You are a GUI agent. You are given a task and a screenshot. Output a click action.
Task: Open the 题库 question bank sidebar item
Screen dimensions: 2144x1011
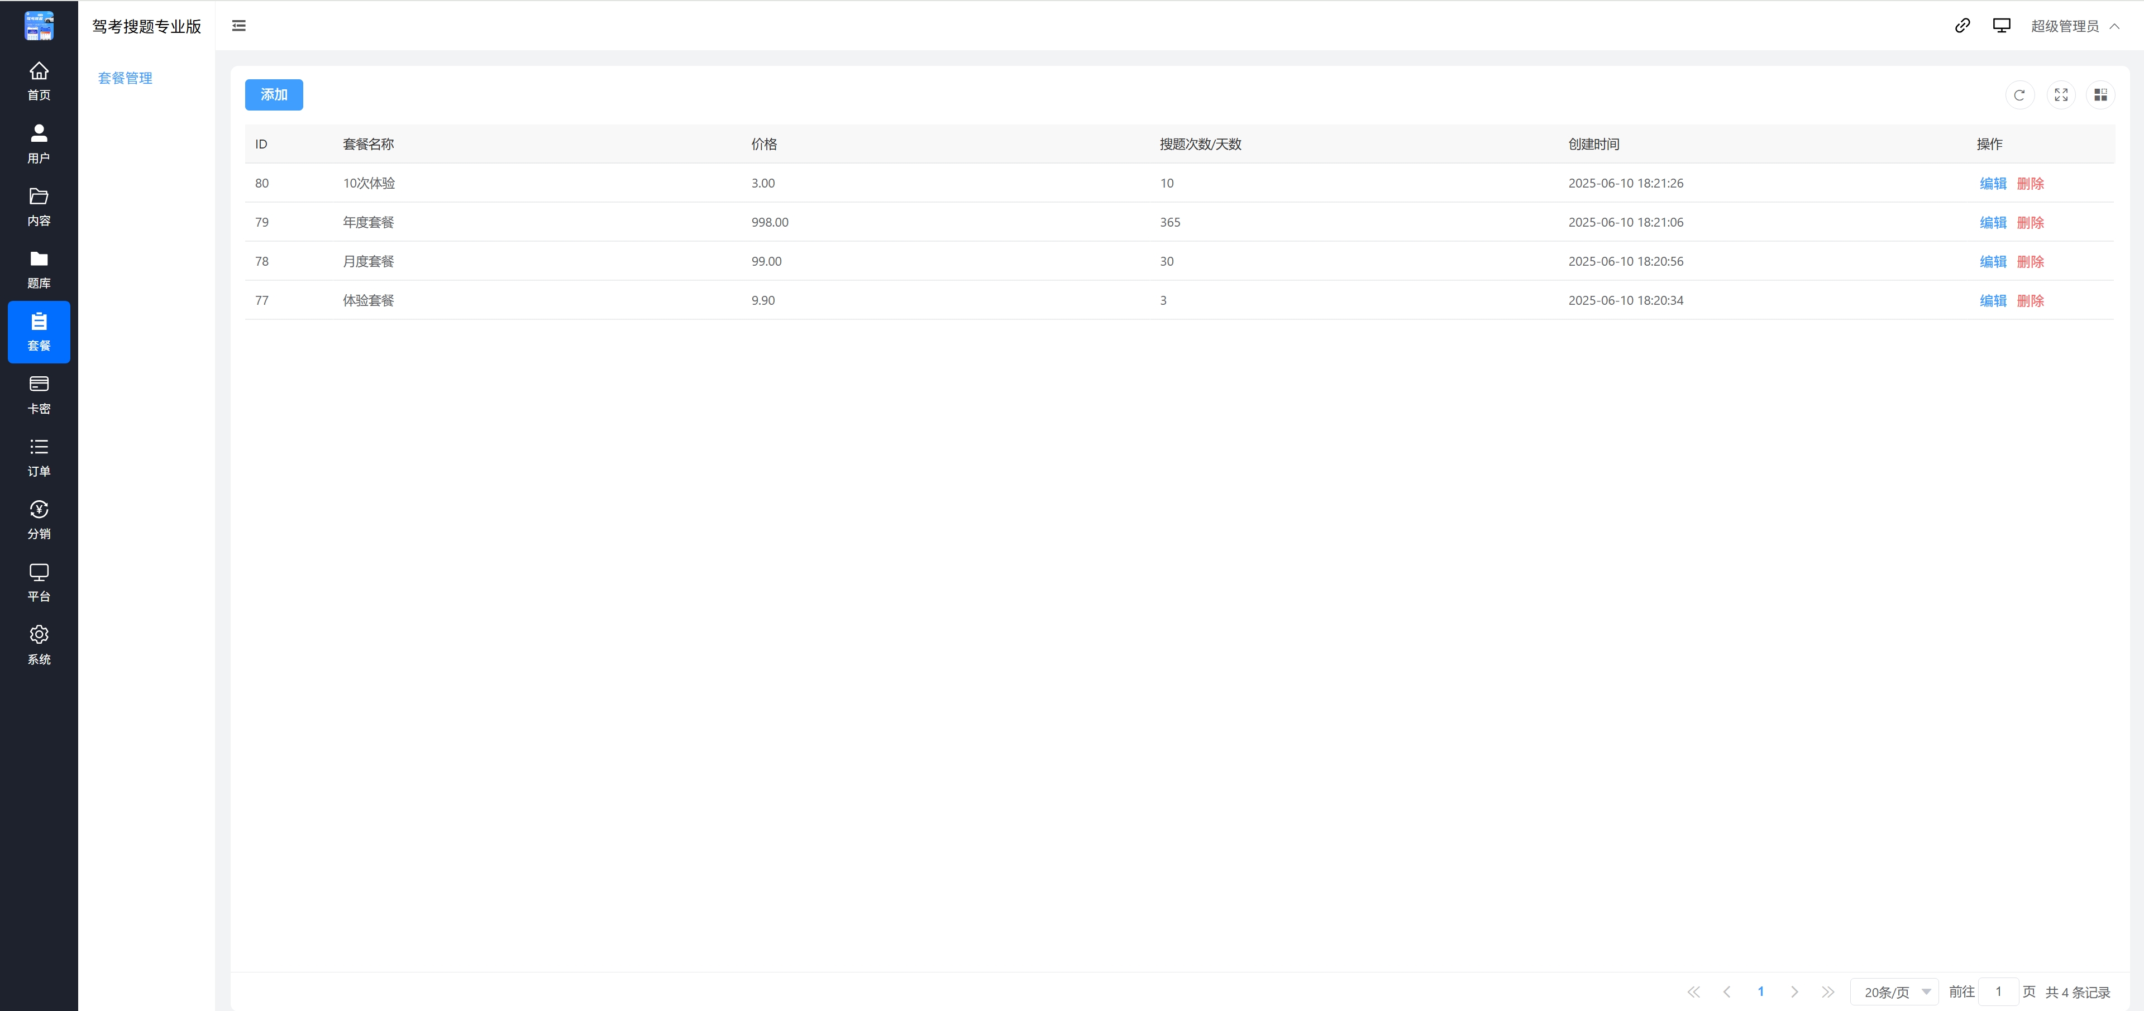click(39, 270)
